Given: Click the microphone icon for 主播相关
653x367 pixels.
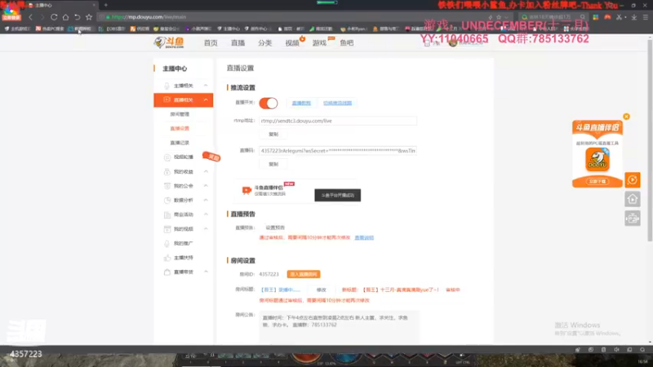Looking at the screenshot, I should pyautogui.click(x=167, y=86).
